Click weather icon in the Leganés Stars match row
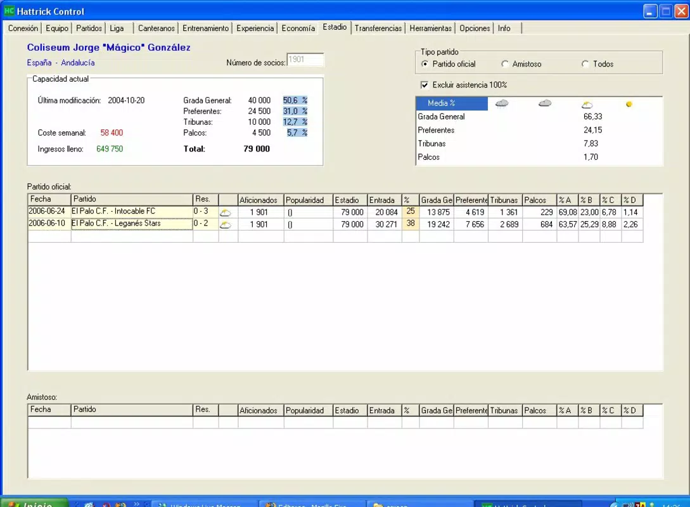The width and height of the screenshot is (690, 507). click(226, 225)
